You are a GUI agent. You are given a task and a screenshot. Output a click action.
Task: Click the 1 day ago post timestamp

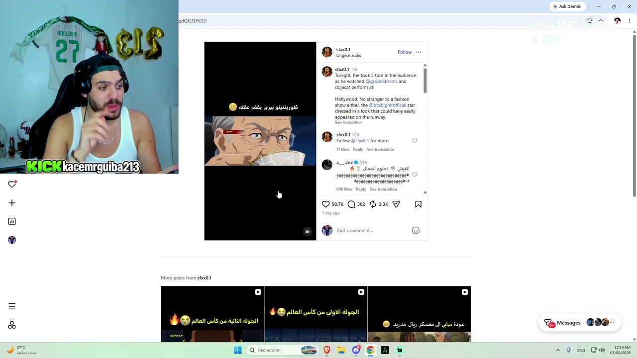point(331,213)
